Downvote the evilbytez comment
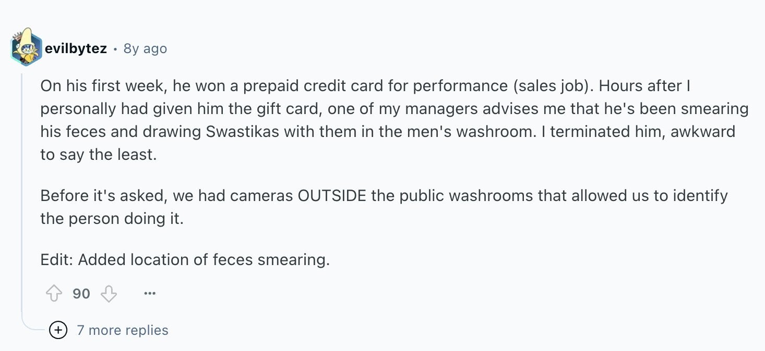 pyautogui.click(x=109, y=294)
